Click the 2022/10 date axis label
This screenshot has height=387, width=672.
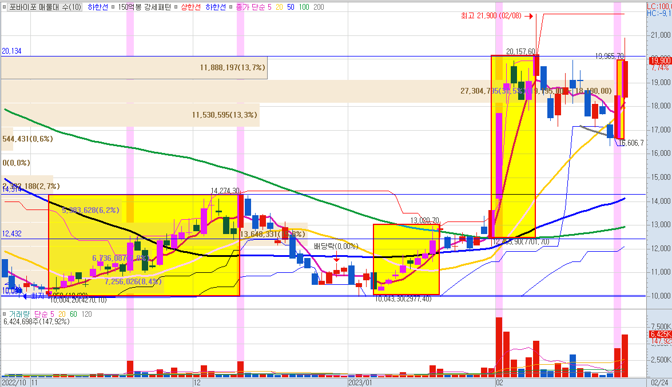coord(14,382)
